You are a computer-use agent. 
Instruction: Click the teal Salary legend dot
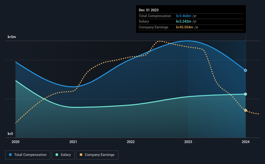pyautogui.click(x=57, y=155)
